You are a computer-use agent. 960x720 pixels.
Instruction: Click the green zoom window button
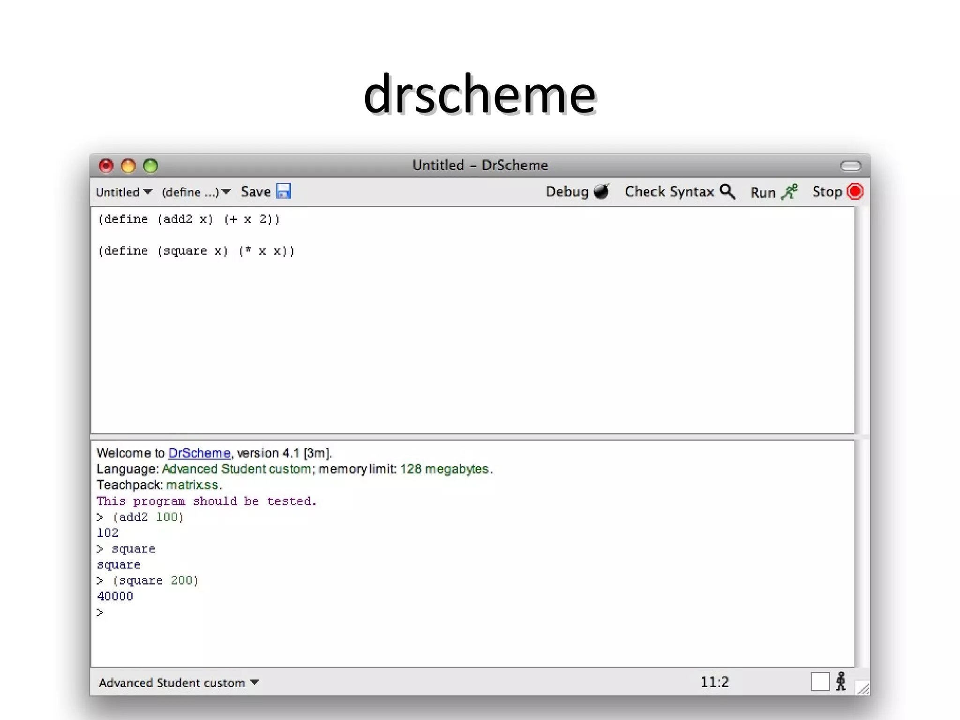click(150, 165)
